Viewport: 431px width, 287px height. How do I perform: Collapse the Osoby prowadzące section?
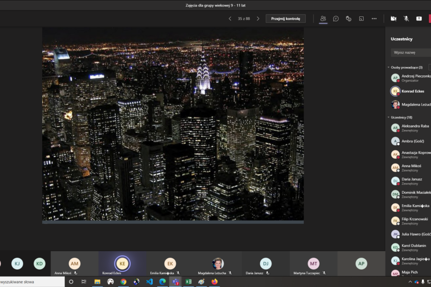tap(388, 67)
